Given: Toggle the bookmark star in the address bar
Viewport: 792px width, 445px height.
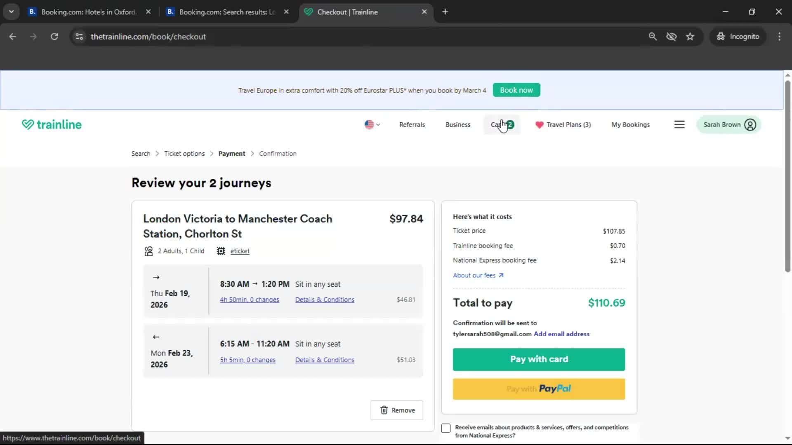Looking at the screenshot, I should click(x=690, y=37).
